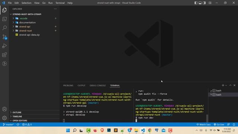This screenshot has height=134, width=238.
Task: Open the Explorer view in the activity bar
Action: pyautogui.click(x=4, y=10)
